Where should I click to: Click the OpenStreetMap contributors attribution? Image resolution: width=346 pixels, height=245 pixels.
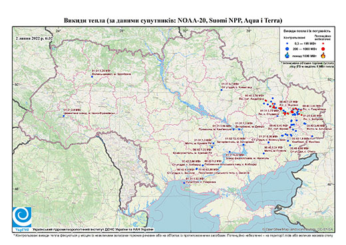[298, 229]
